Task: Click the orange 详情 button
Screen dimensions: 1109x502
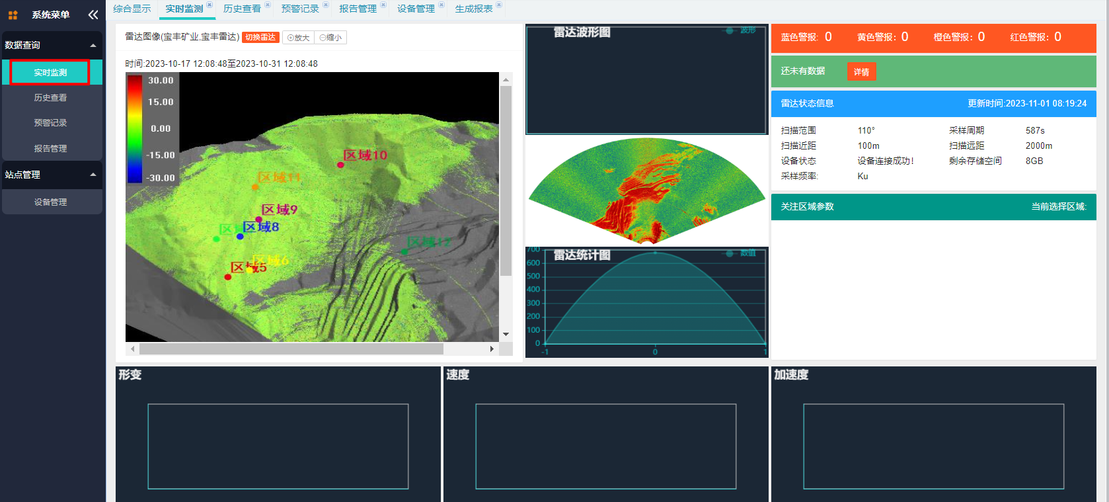Action: [861, 71]
